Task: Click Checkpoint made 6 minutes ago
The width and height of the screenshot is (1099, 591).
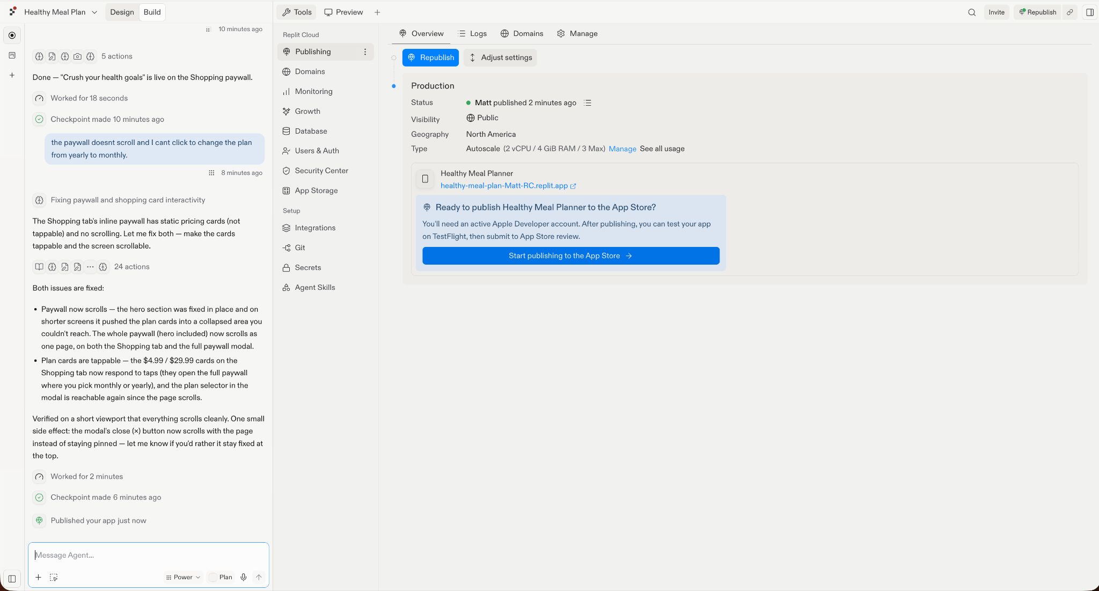Action: point(97,498)
